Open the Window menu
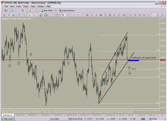 point(41,6)
